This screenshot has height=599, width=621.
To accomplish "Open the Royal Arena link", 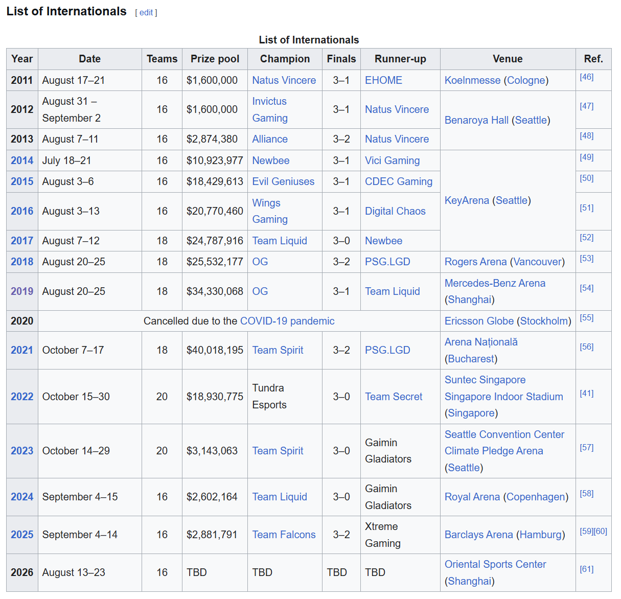I will (x=472, y=497).
